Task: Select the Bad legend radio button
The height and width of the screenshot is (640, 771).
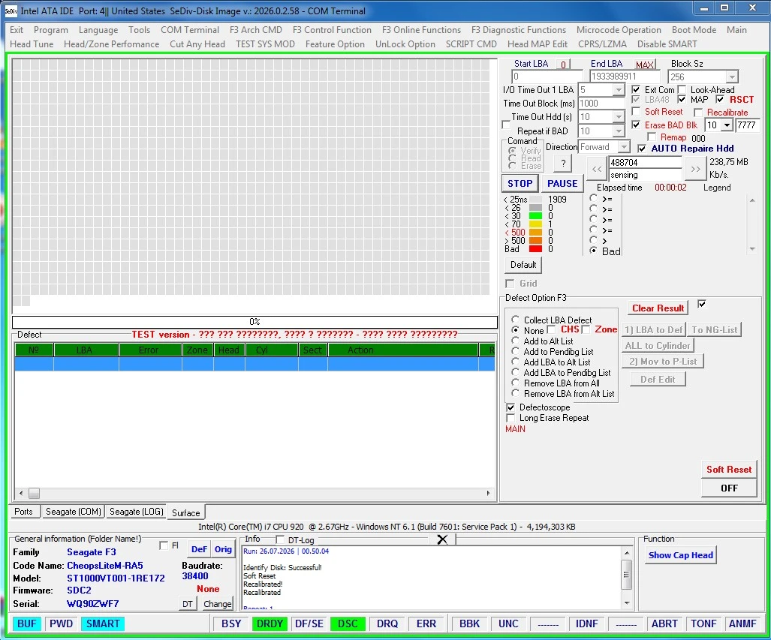Action: [594, 251]
